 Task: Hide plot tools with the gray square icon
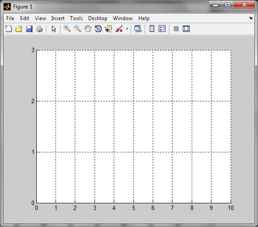(176, 29)
